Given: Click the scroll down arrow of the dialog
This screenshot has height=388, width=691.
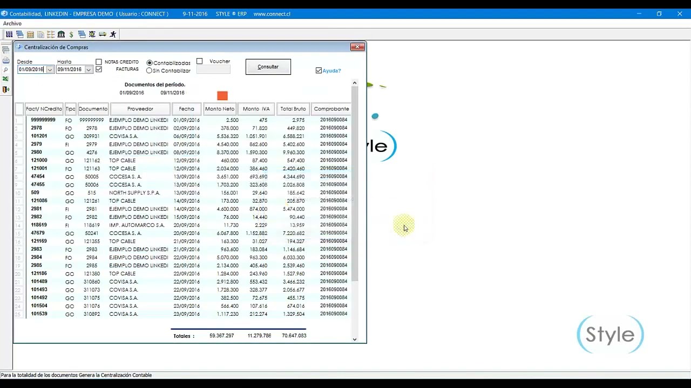Looking at the screenshot, I should 355,339.
